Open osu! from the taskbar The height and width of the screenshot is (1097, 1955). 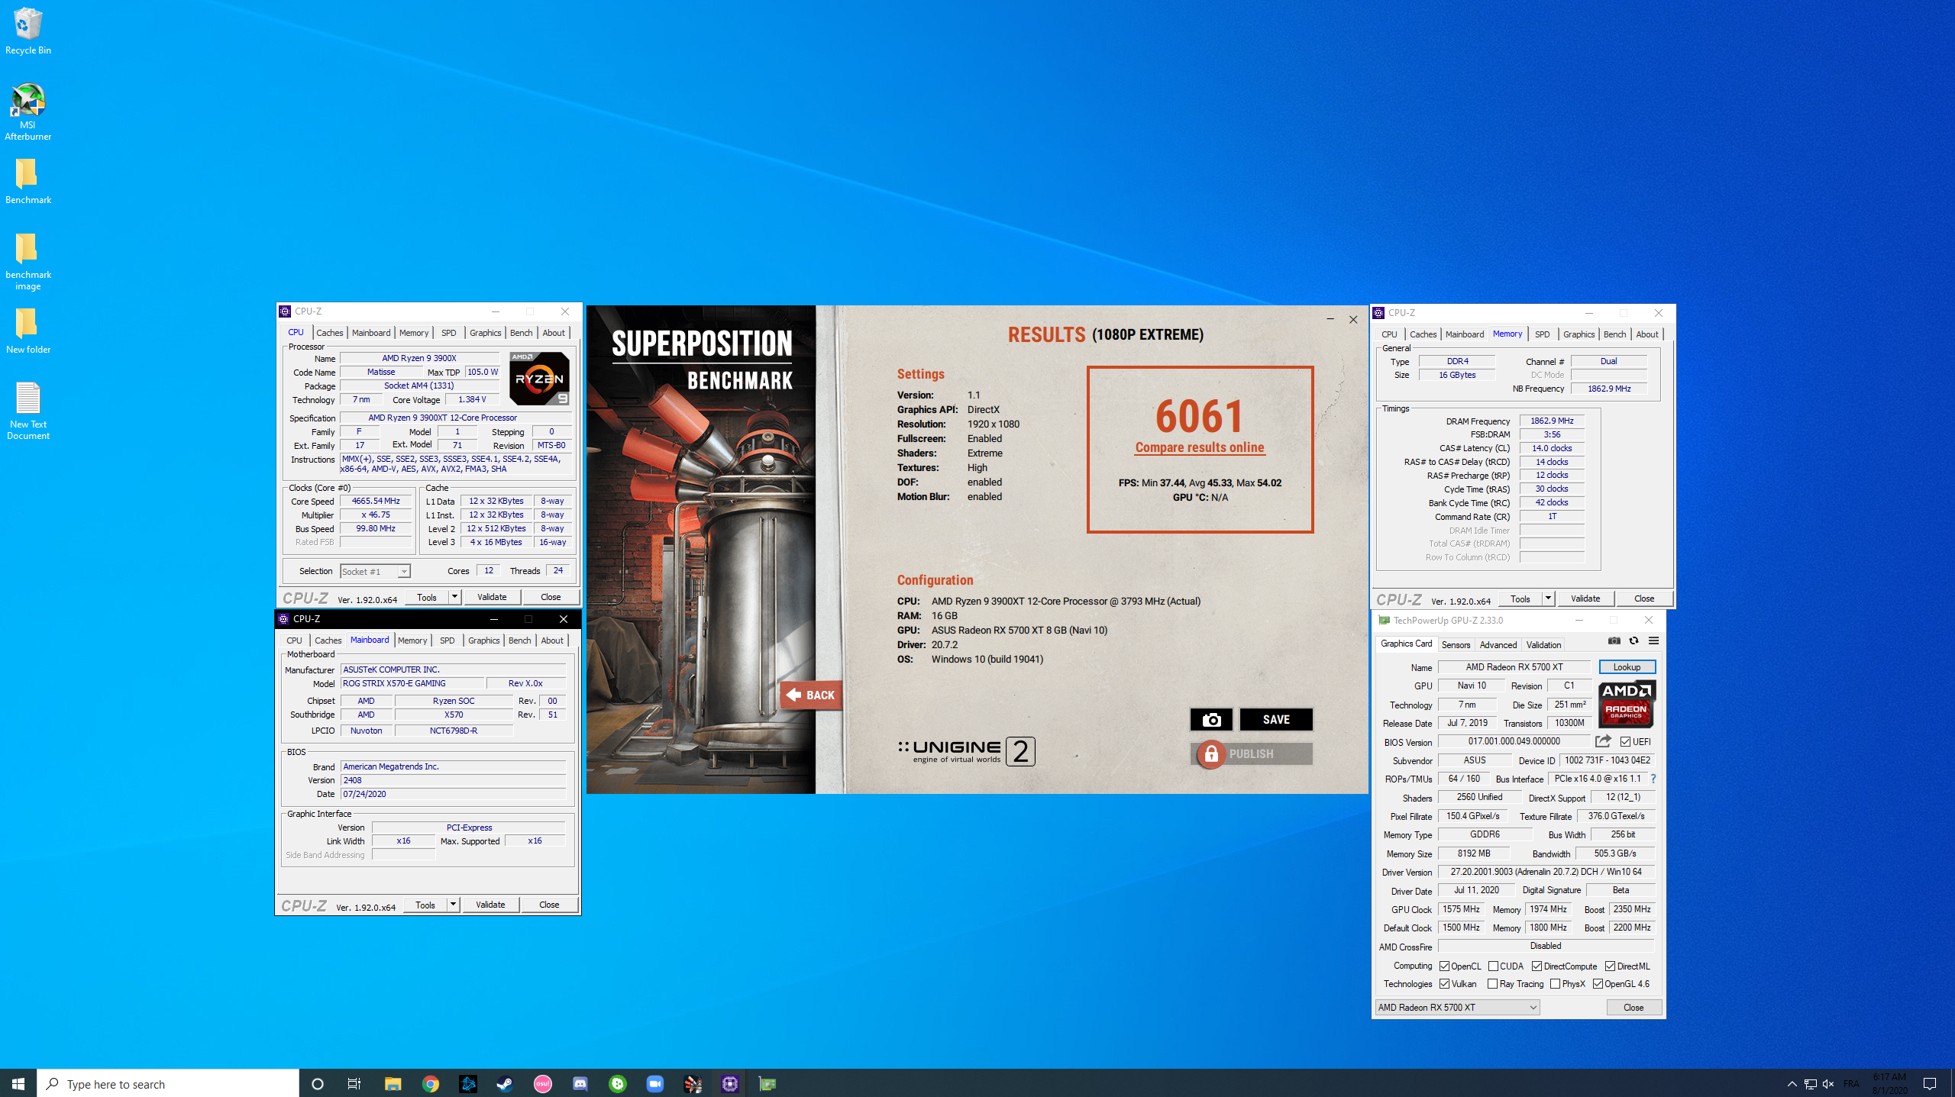click(x=543, y=1084)
